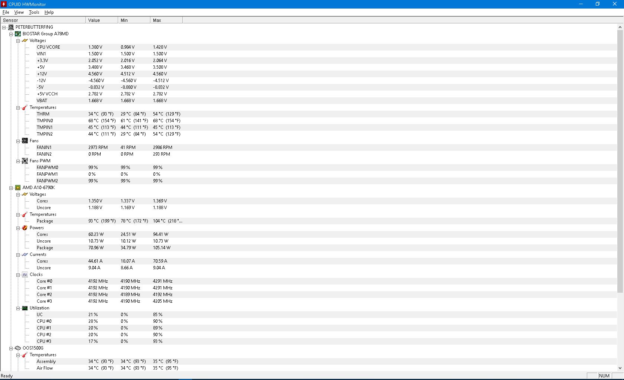Open the Tools menu
The image size is (624, 380).
coord(34,12)
